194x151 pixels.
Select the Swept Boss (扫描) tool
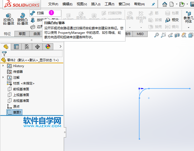coord(45,13)
